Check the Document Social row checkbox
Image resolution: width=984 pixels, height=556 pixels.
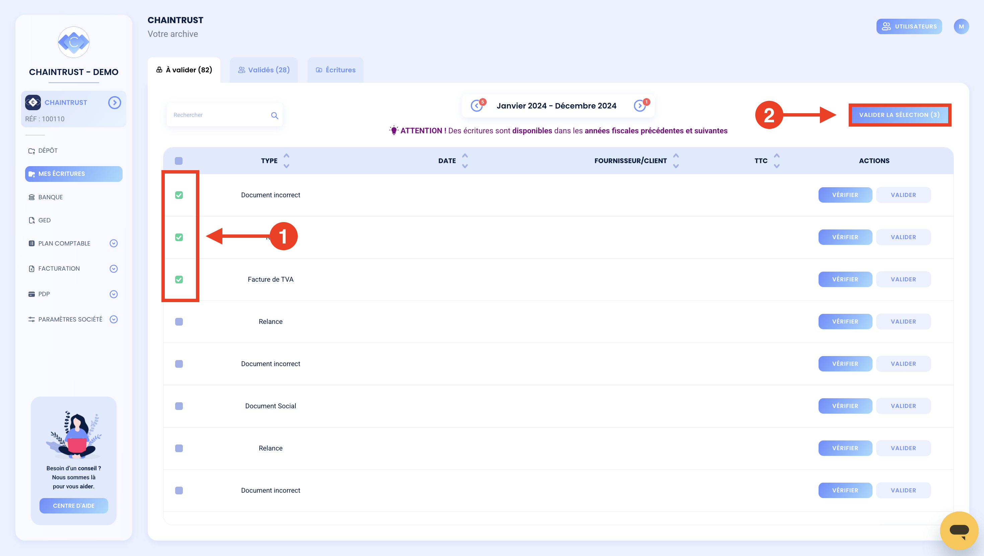pos(179,406)
